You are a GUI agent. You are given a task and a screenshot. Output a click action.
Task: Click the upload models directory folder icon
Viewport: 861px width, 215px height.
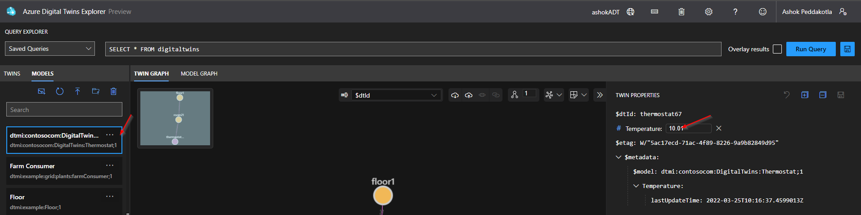[x=95, y=91]
